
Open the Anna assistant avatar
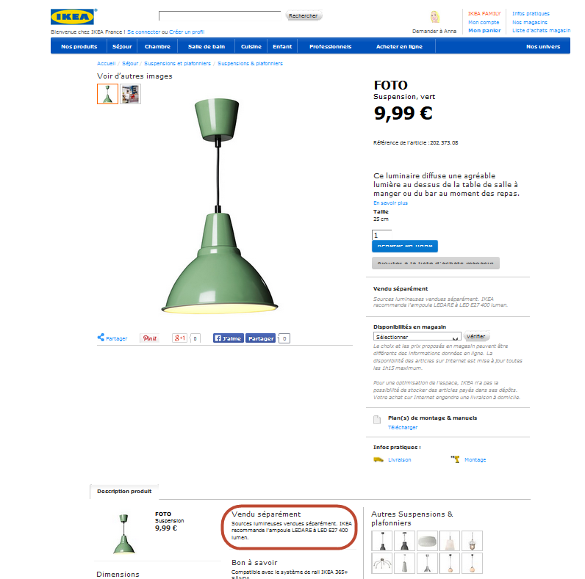pos(435,17)
